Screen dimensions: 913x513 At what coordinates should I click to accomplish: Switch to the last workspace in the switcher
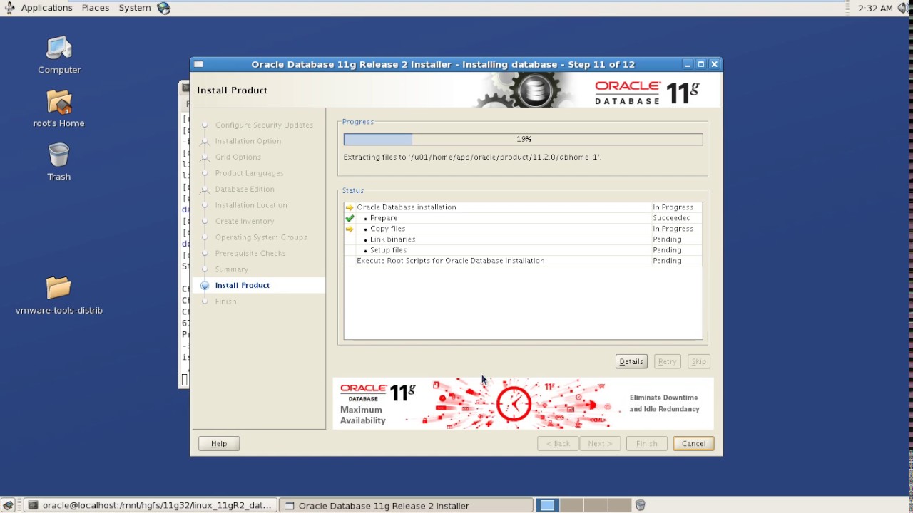point(620,505)
